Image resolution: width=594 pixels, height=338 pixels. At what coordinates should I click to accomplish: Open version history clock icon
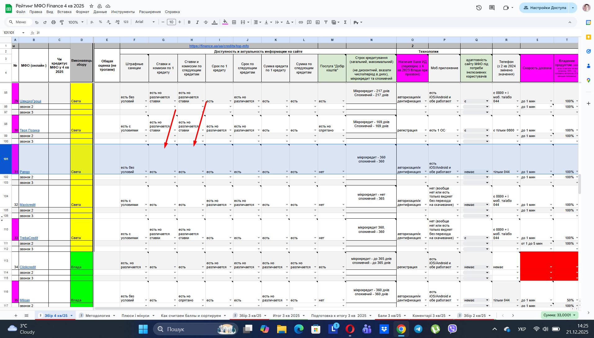click(479, 8)
